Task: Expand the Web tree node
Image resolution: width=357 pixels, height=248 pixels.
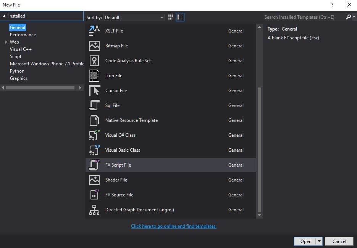Action: [6, 42]
